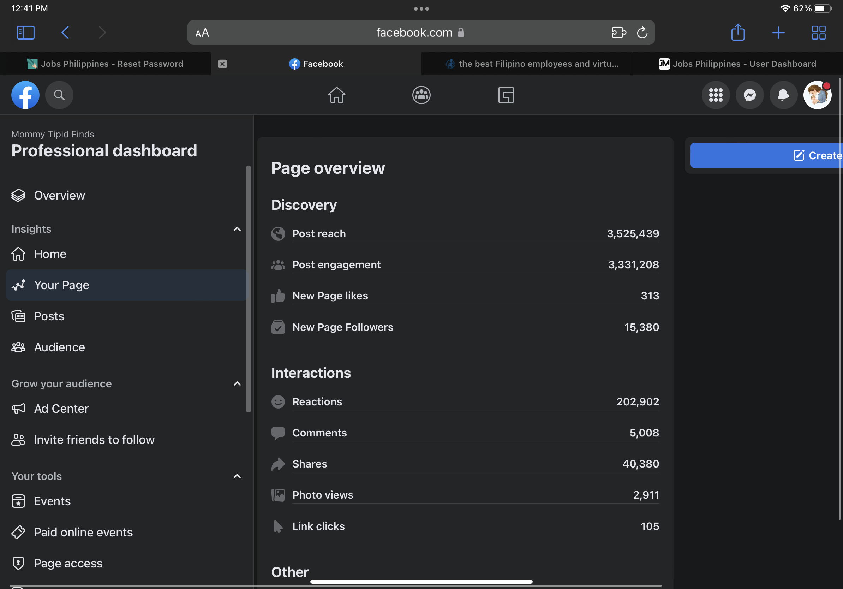Screen dimensions: 843x589
Task: Collapse the Your tools section
Action: (x=237, y=476)
